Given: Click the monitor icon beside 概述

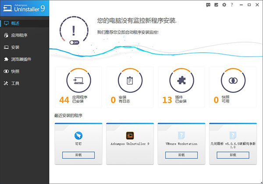Looking at the screenshot, I should tap(6, 23).
